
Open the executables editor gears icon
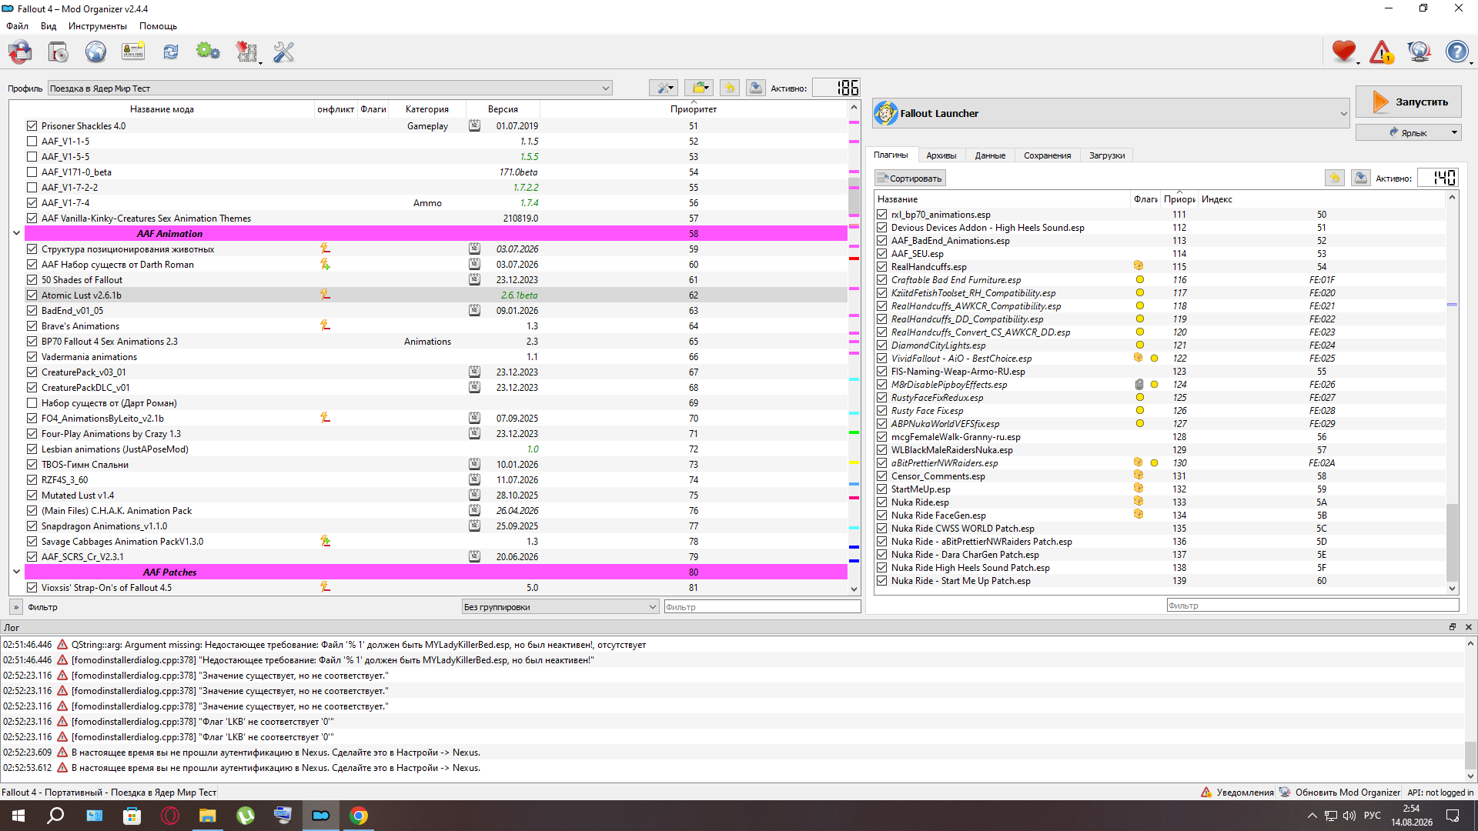[x=208, y=52]
